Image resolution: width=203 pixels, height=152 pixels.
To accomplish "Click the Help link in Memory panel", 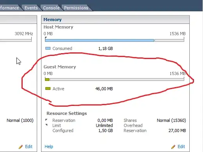I will [49, 147].
